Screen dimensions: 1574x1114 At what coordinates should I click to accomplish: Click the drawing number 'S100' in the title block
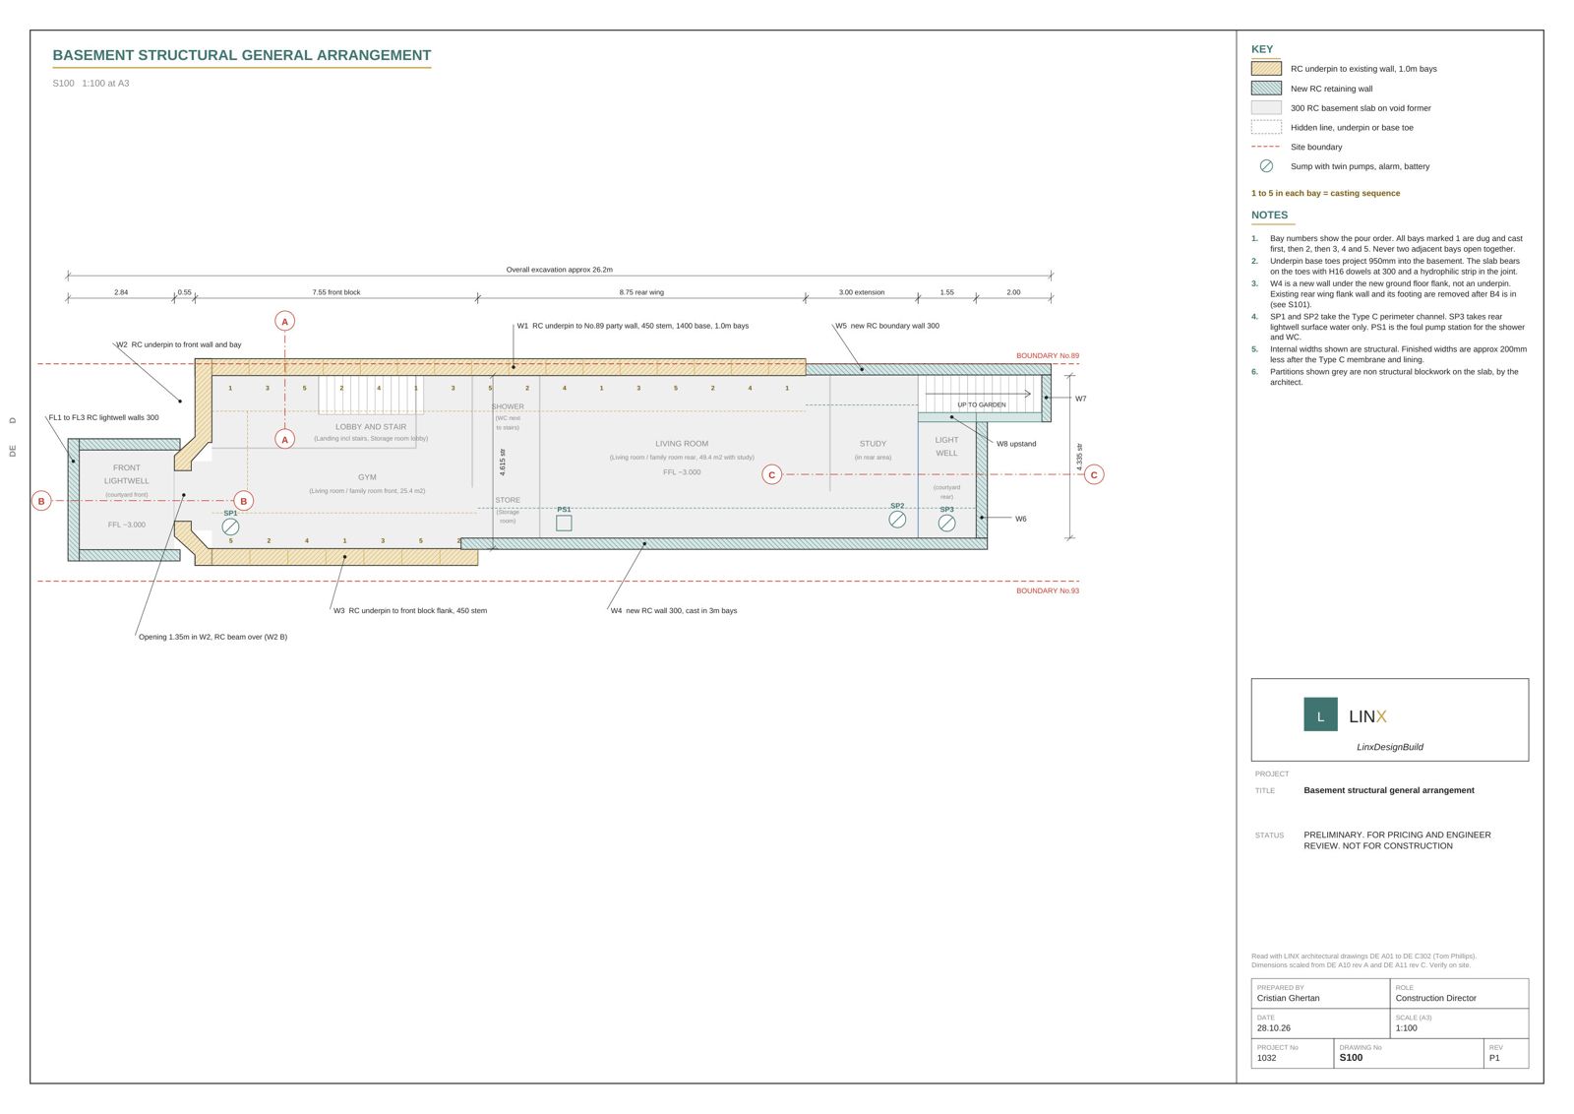(x=1351, y=1058)
